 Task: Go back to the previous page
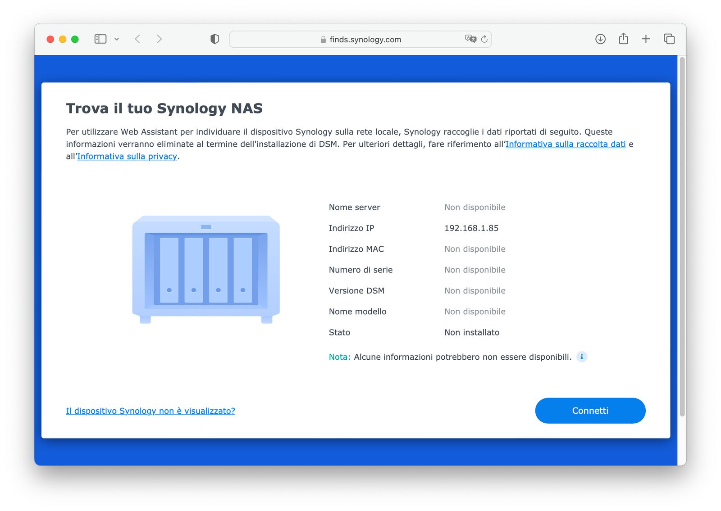(x=138, y=39)
